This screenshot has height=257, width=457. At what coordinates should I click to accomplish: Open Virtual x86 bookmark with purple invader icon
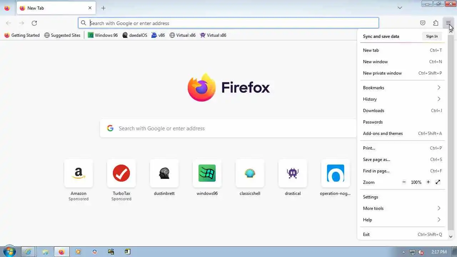point(213,35)
